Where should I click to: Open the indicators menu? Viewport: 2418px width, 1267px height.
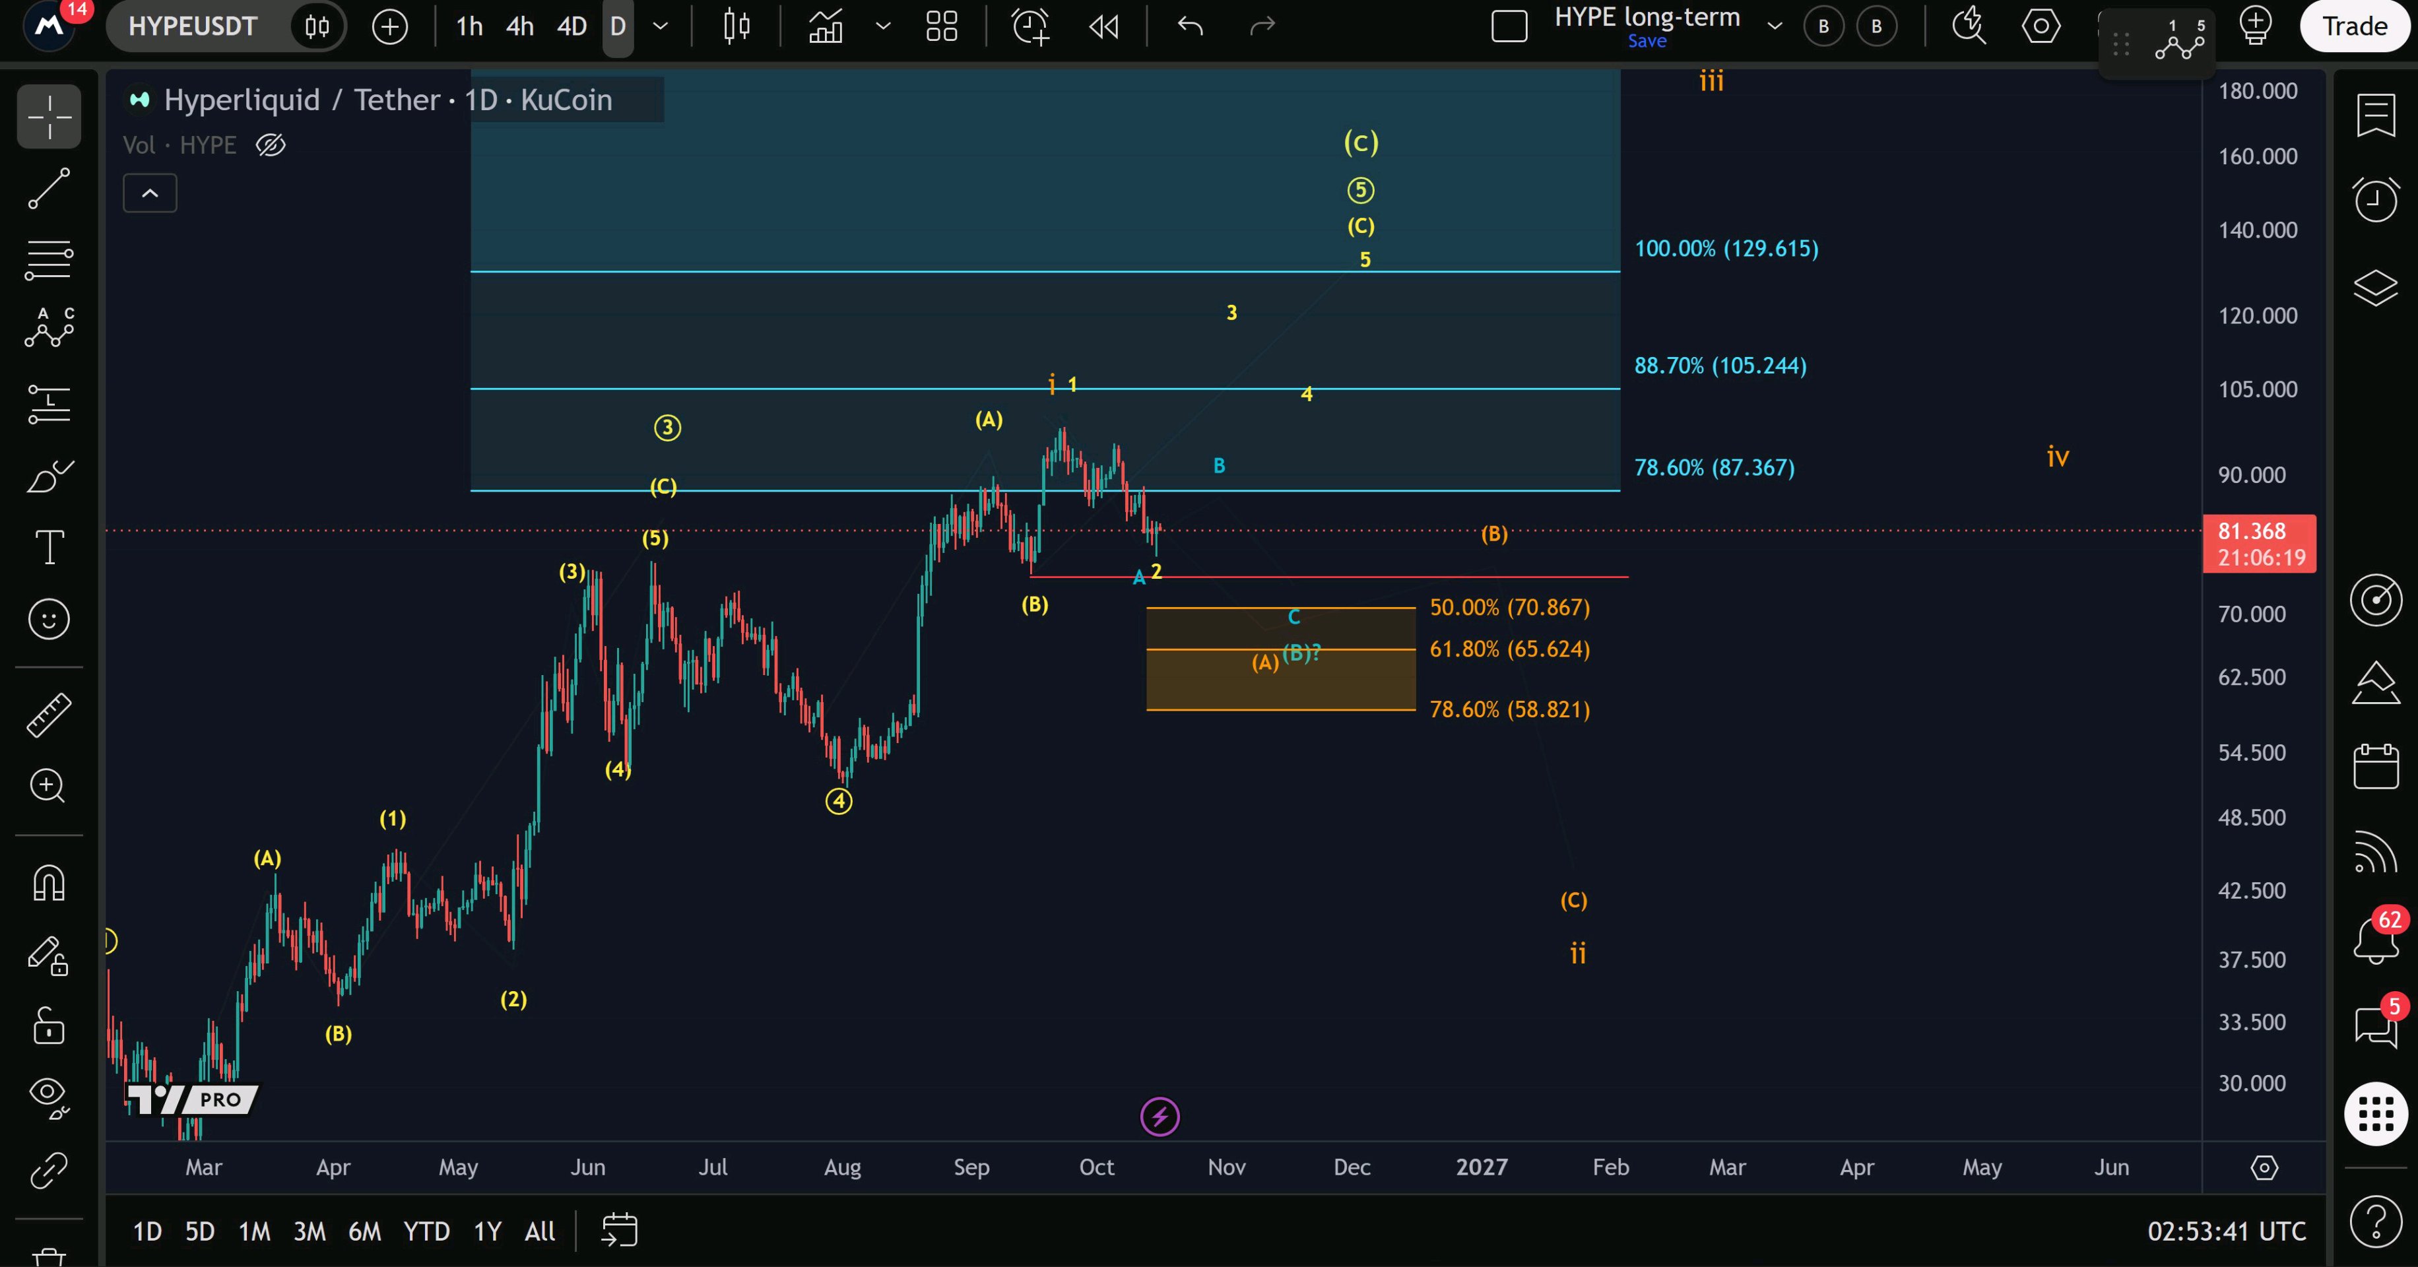click(x=826, y=26)
